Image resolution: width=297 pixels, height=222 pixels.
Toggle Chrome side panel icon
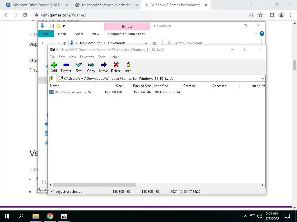tap(272, 15)
